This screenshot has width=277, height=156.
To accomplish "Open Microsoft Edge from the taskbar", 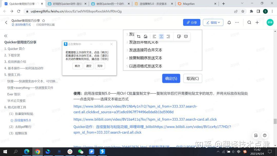I will tap(27, 152).
